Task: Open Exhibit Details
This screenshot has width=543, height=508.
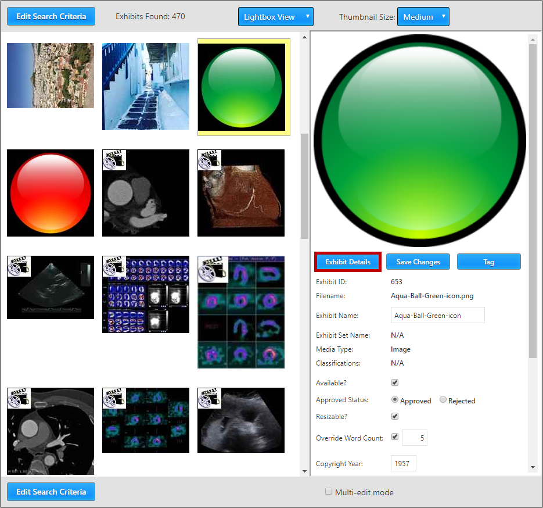Action: pos(348,262)
